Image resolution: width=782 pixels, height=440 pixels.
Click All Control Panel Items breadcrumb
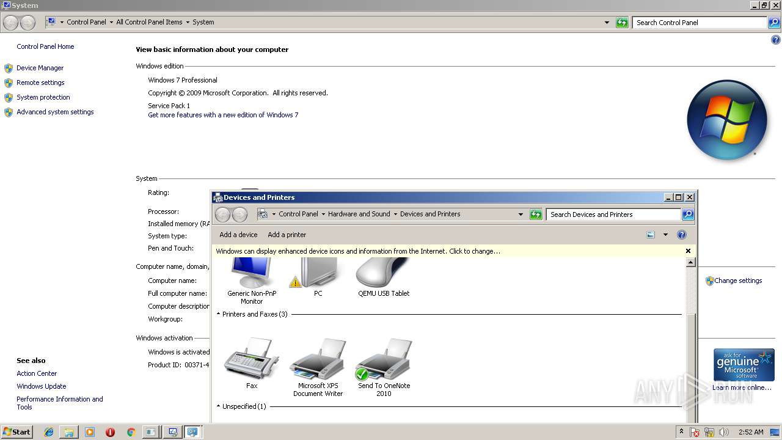coord(149,22)
